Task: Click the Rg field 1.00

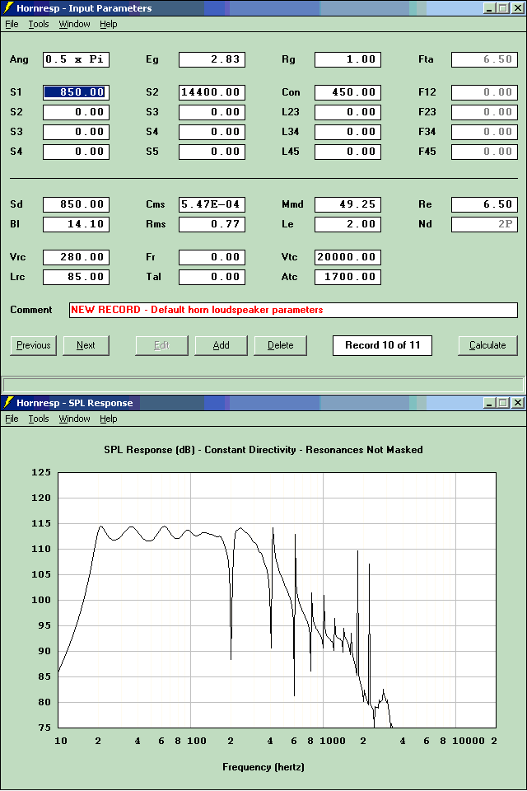Action: (x=347, y=59)
